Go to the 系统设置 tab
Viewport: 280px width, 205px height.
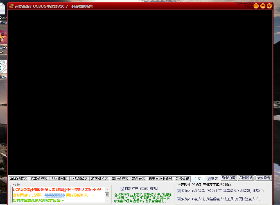coord(182,179)
